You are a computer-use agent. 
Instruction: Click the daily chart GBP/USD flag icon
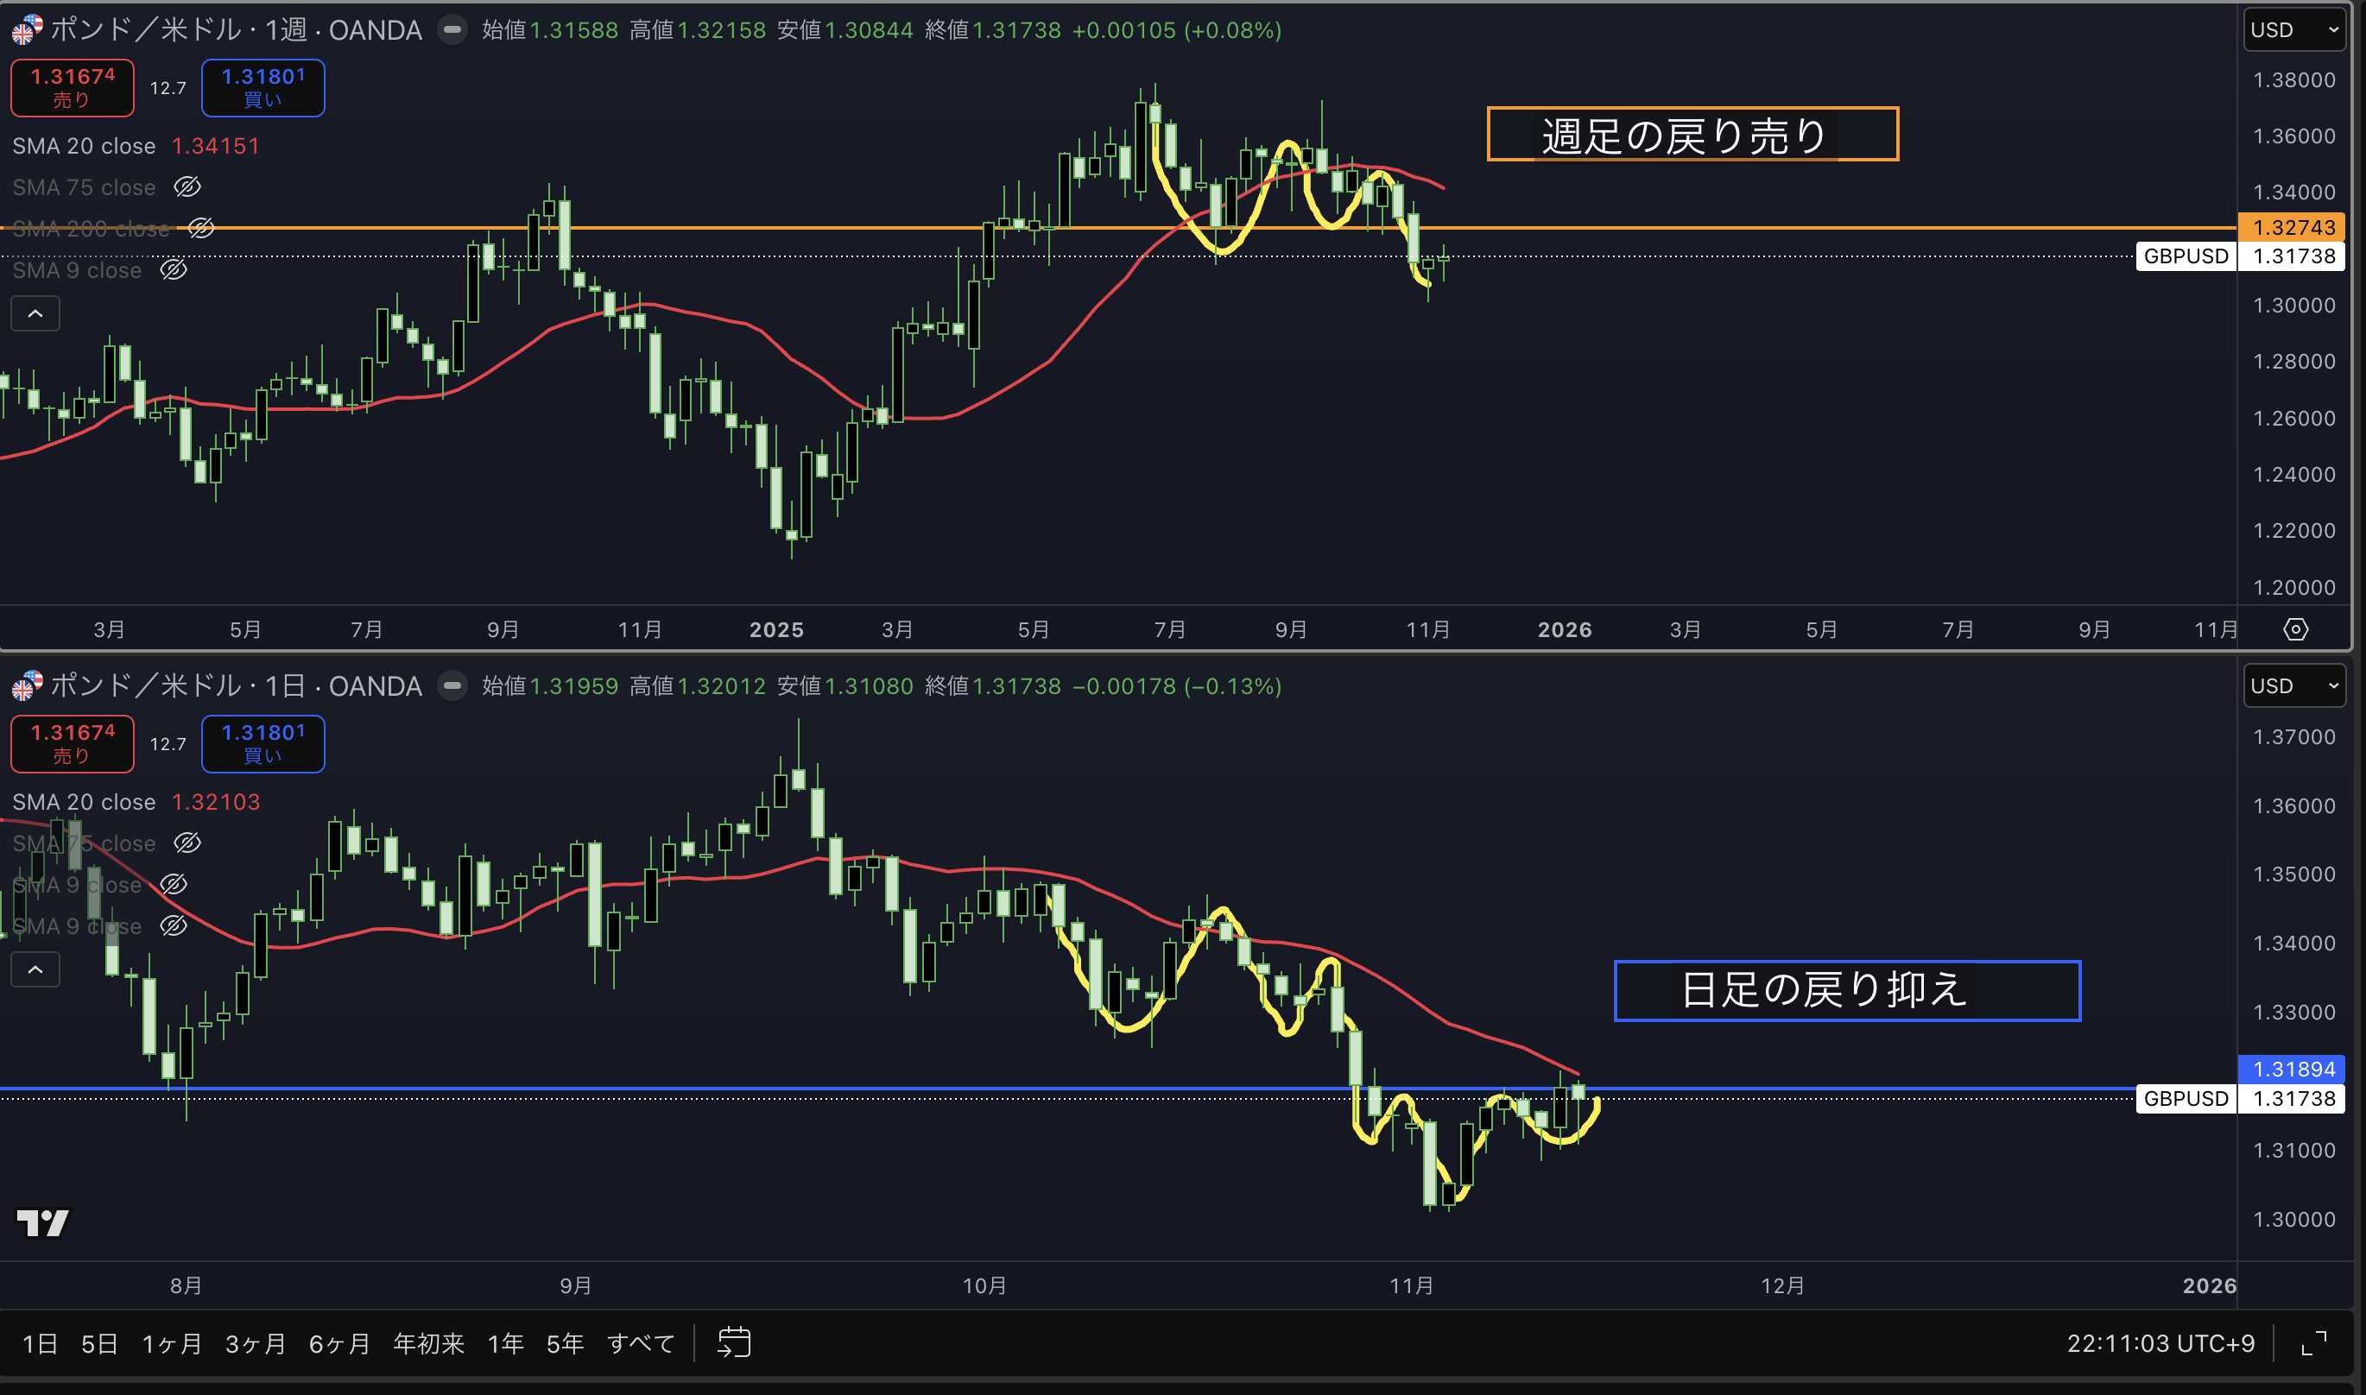coord(26,686)
